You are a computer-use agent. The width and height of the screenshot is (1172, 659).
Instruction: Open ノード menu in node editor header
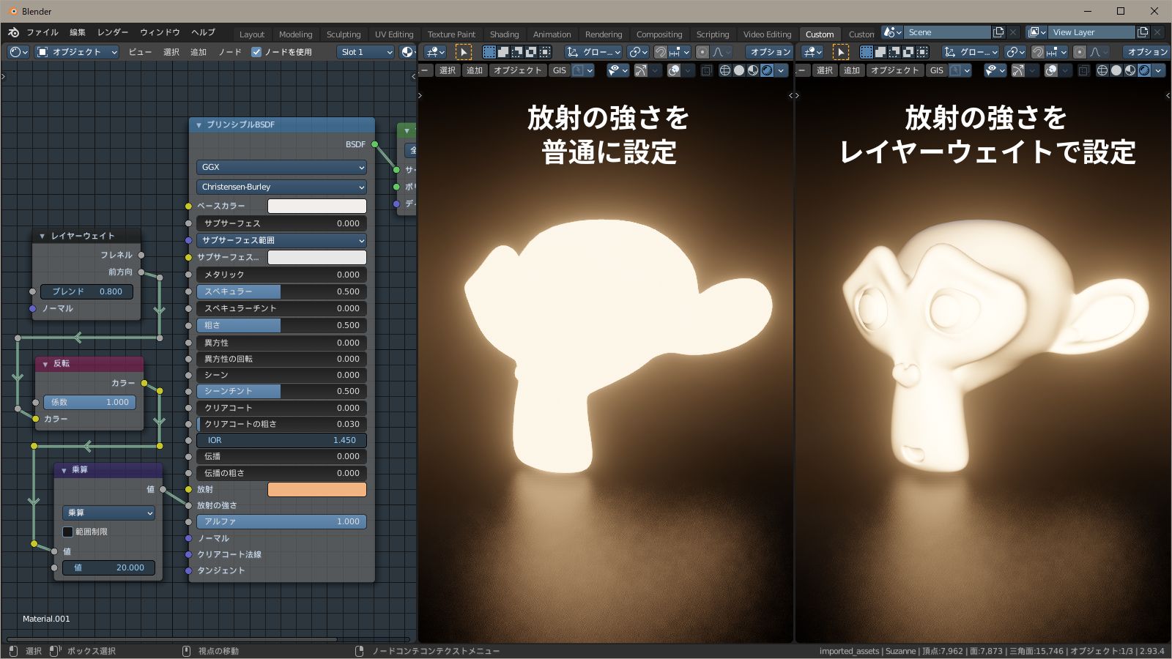click(230, 52)
